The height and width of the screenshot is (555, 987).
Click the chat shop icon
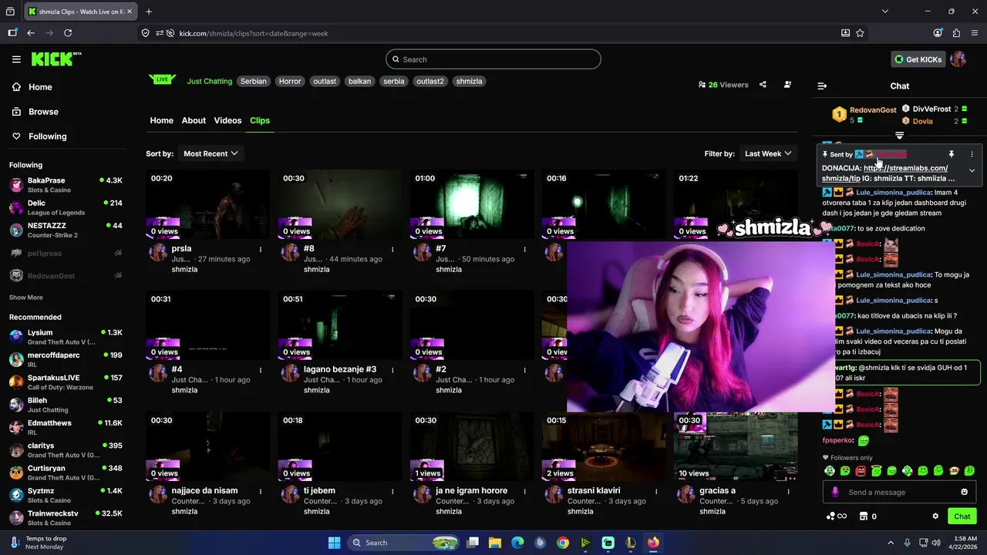(x=864, y=516)
